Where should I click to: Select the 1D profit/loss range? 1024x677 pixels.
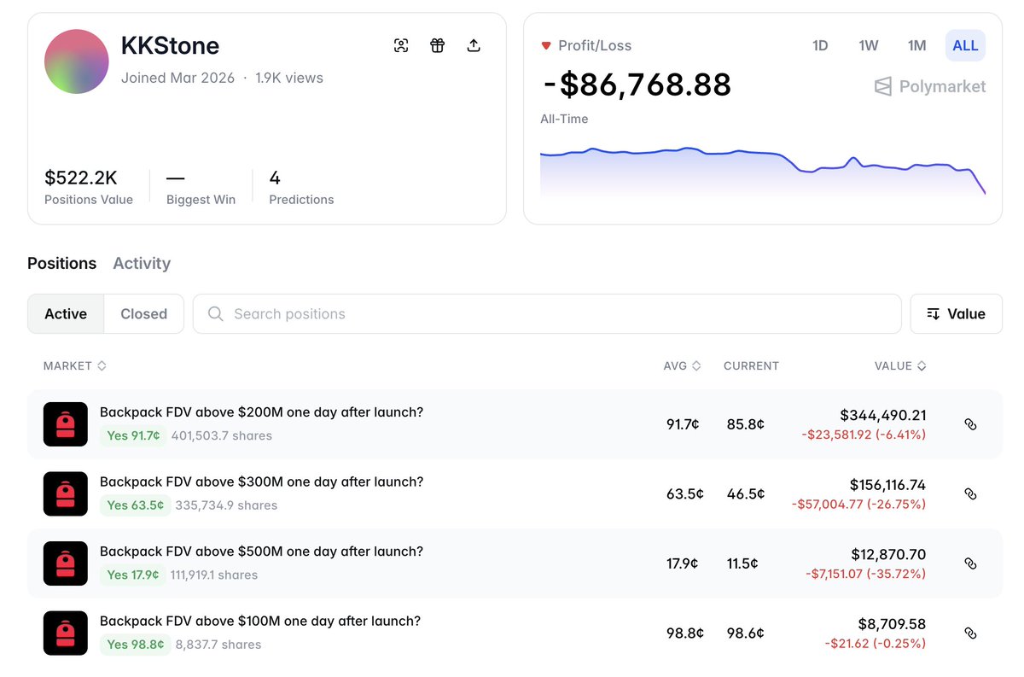point(820,46)
